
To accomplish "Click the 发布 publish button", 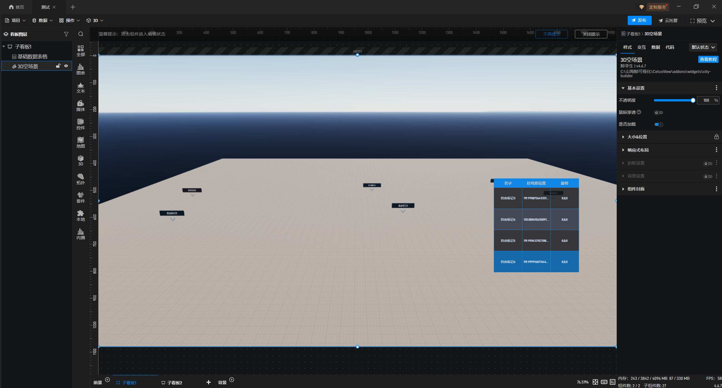I will (x=639, y=20).
